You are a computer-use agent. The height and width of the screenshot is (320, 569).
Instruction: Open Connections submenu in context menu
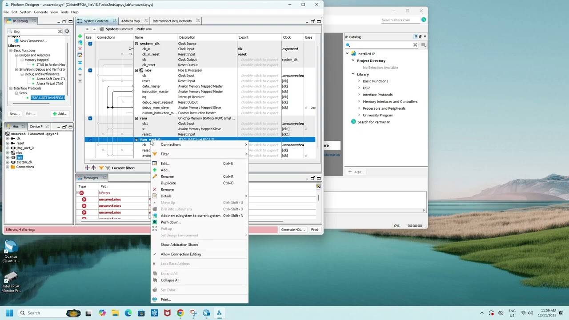(200, 144)
